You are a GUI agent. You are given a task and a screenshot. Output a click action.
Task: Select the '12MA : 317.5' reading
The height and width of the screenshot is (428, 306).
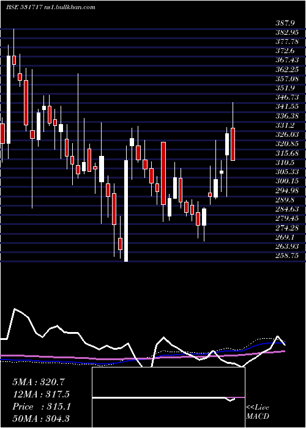point(41,394)
